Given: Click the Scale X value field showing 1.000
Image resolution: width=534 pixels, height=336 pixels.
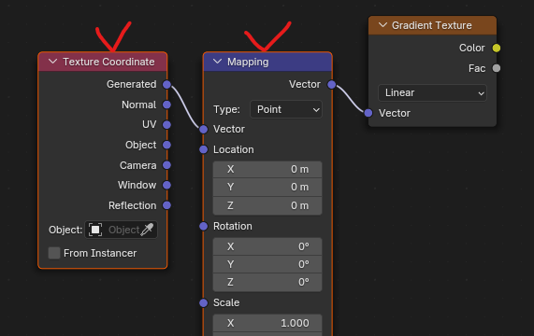Looking at the screenshot, I should (x=267, y=323).
